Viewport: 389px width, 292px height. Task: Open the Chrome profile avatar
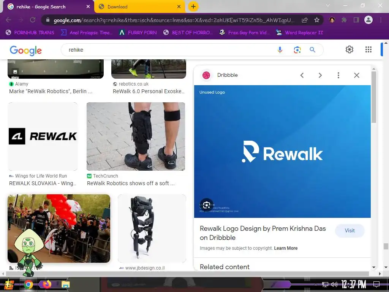click(x=368, y=20)
